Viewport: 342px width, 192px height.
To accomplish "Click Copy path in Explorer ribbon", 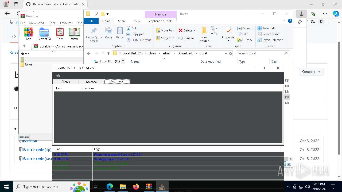I will (136, 34).
